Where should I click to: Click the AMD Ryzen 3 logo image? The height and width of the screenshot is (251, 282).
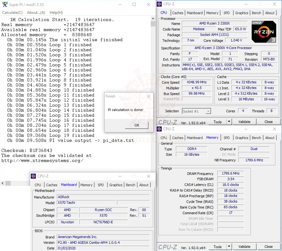click(264, 32)
